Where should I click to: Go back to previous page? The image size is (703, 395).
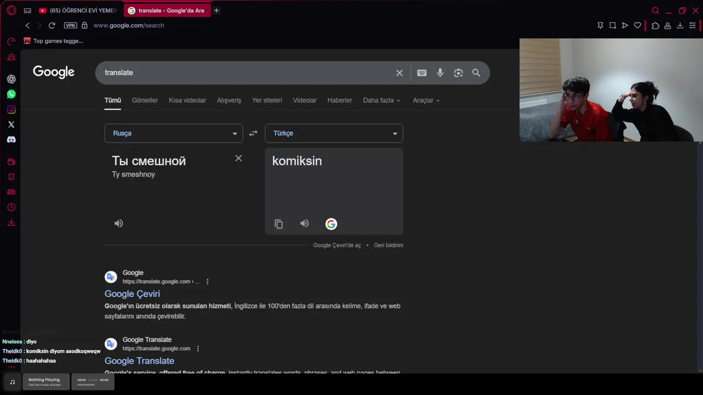(x=27, y=25)
